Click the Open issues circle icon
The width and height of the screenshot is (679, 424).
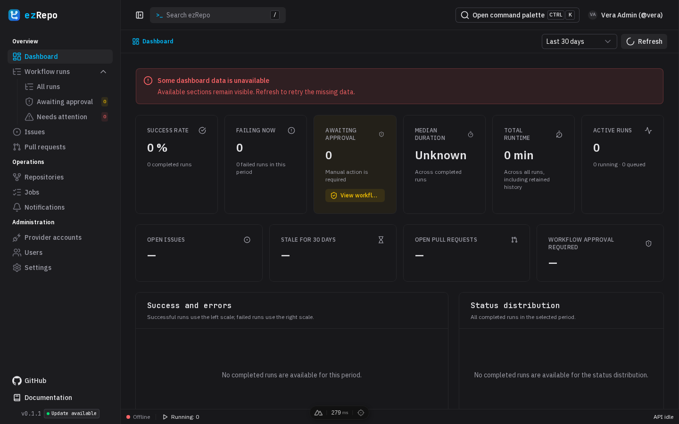[247, 240]
